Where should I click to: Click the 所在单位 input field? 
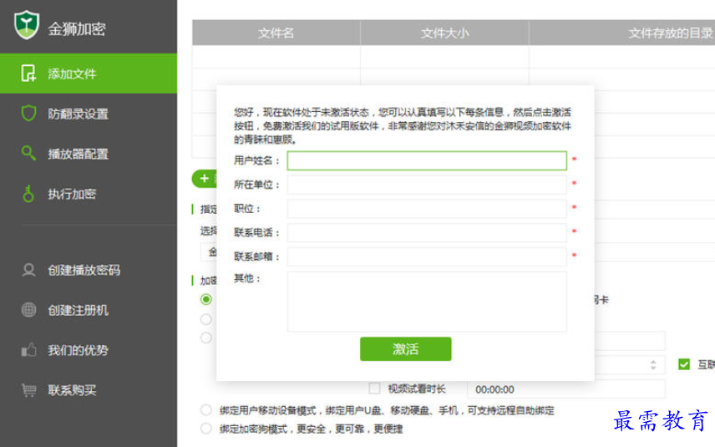tap(427, 185)
